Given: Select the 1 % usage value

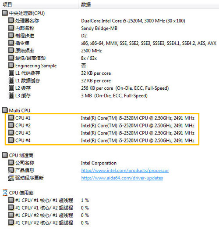Looking at the screenshot, I should 85,201.
